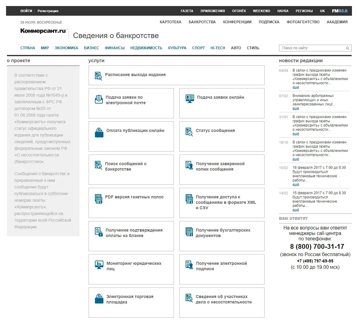The width and height of the screenshot is (358, 324).
Task: Select the БИЗНЕС category
Action: [x=91, y=48]
